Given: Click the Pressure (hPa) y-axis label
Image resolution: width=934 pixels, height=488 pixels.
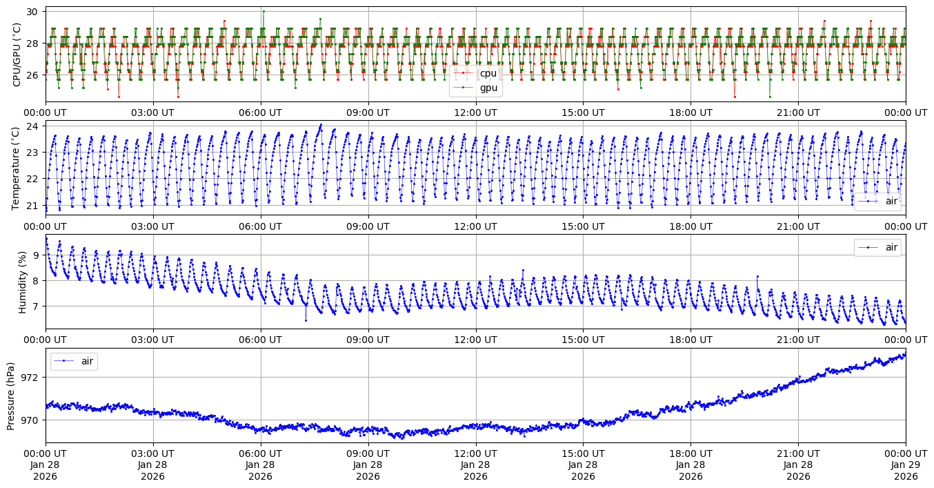Looking at the screenshot, I should (x=11, y=395).
